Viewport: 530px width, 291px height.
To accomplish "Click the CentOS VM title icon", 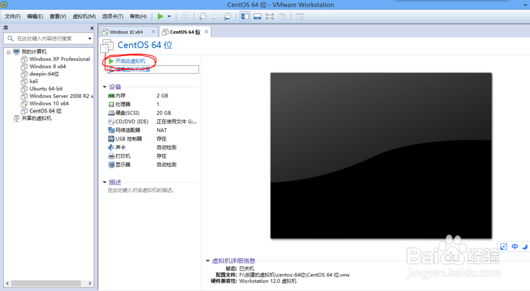I will 107,46.
